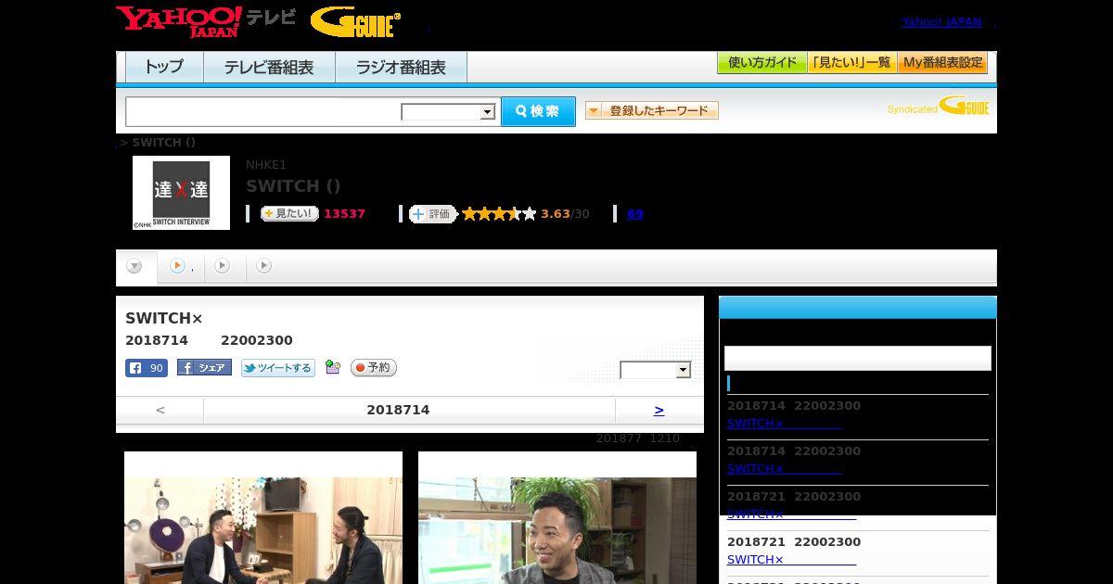
Task: Click the 評価 rating plus button
Action: (432, 214)
